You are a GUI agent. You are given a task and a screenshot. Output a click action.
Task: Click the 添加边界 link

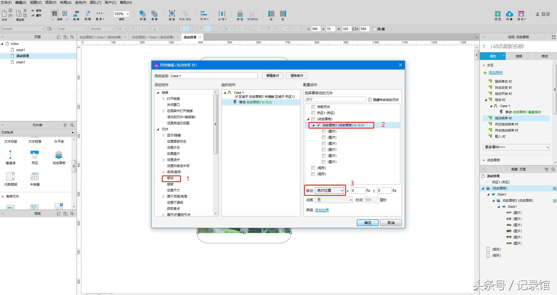click(322, 210)
